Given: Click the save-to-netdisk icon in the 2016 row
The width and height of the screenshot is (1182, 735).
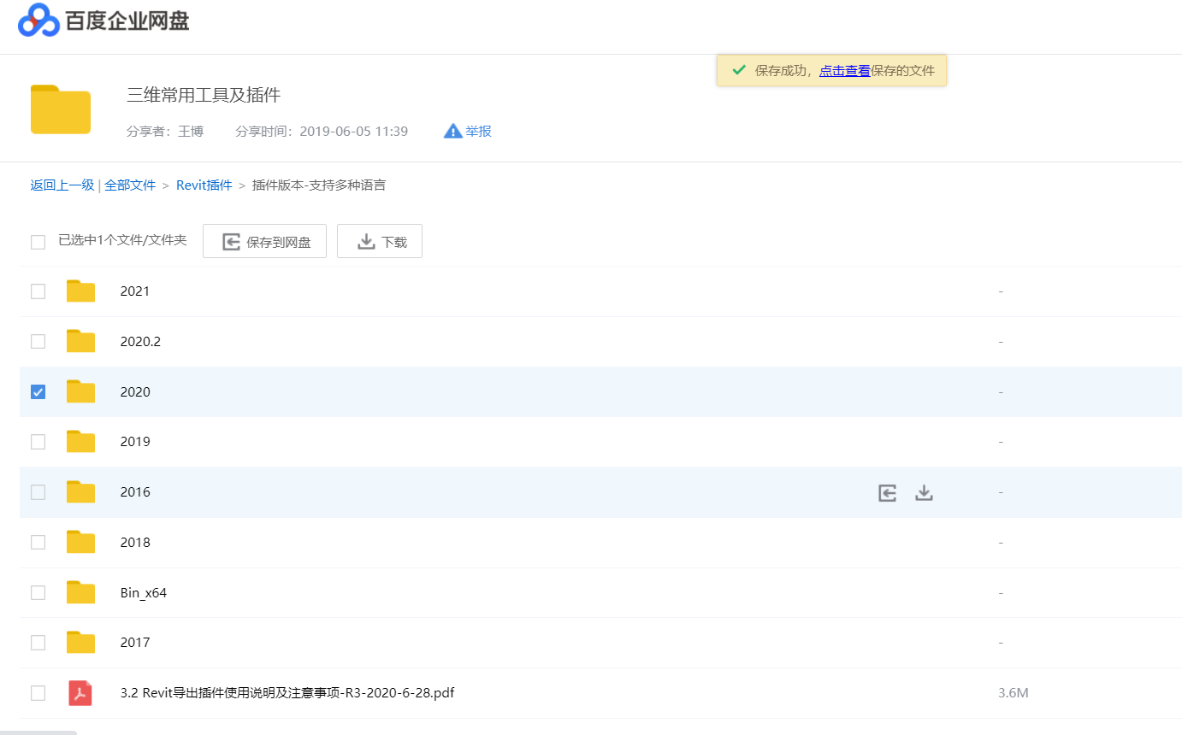Looking at the screenshot, I should tap(888, 492).
